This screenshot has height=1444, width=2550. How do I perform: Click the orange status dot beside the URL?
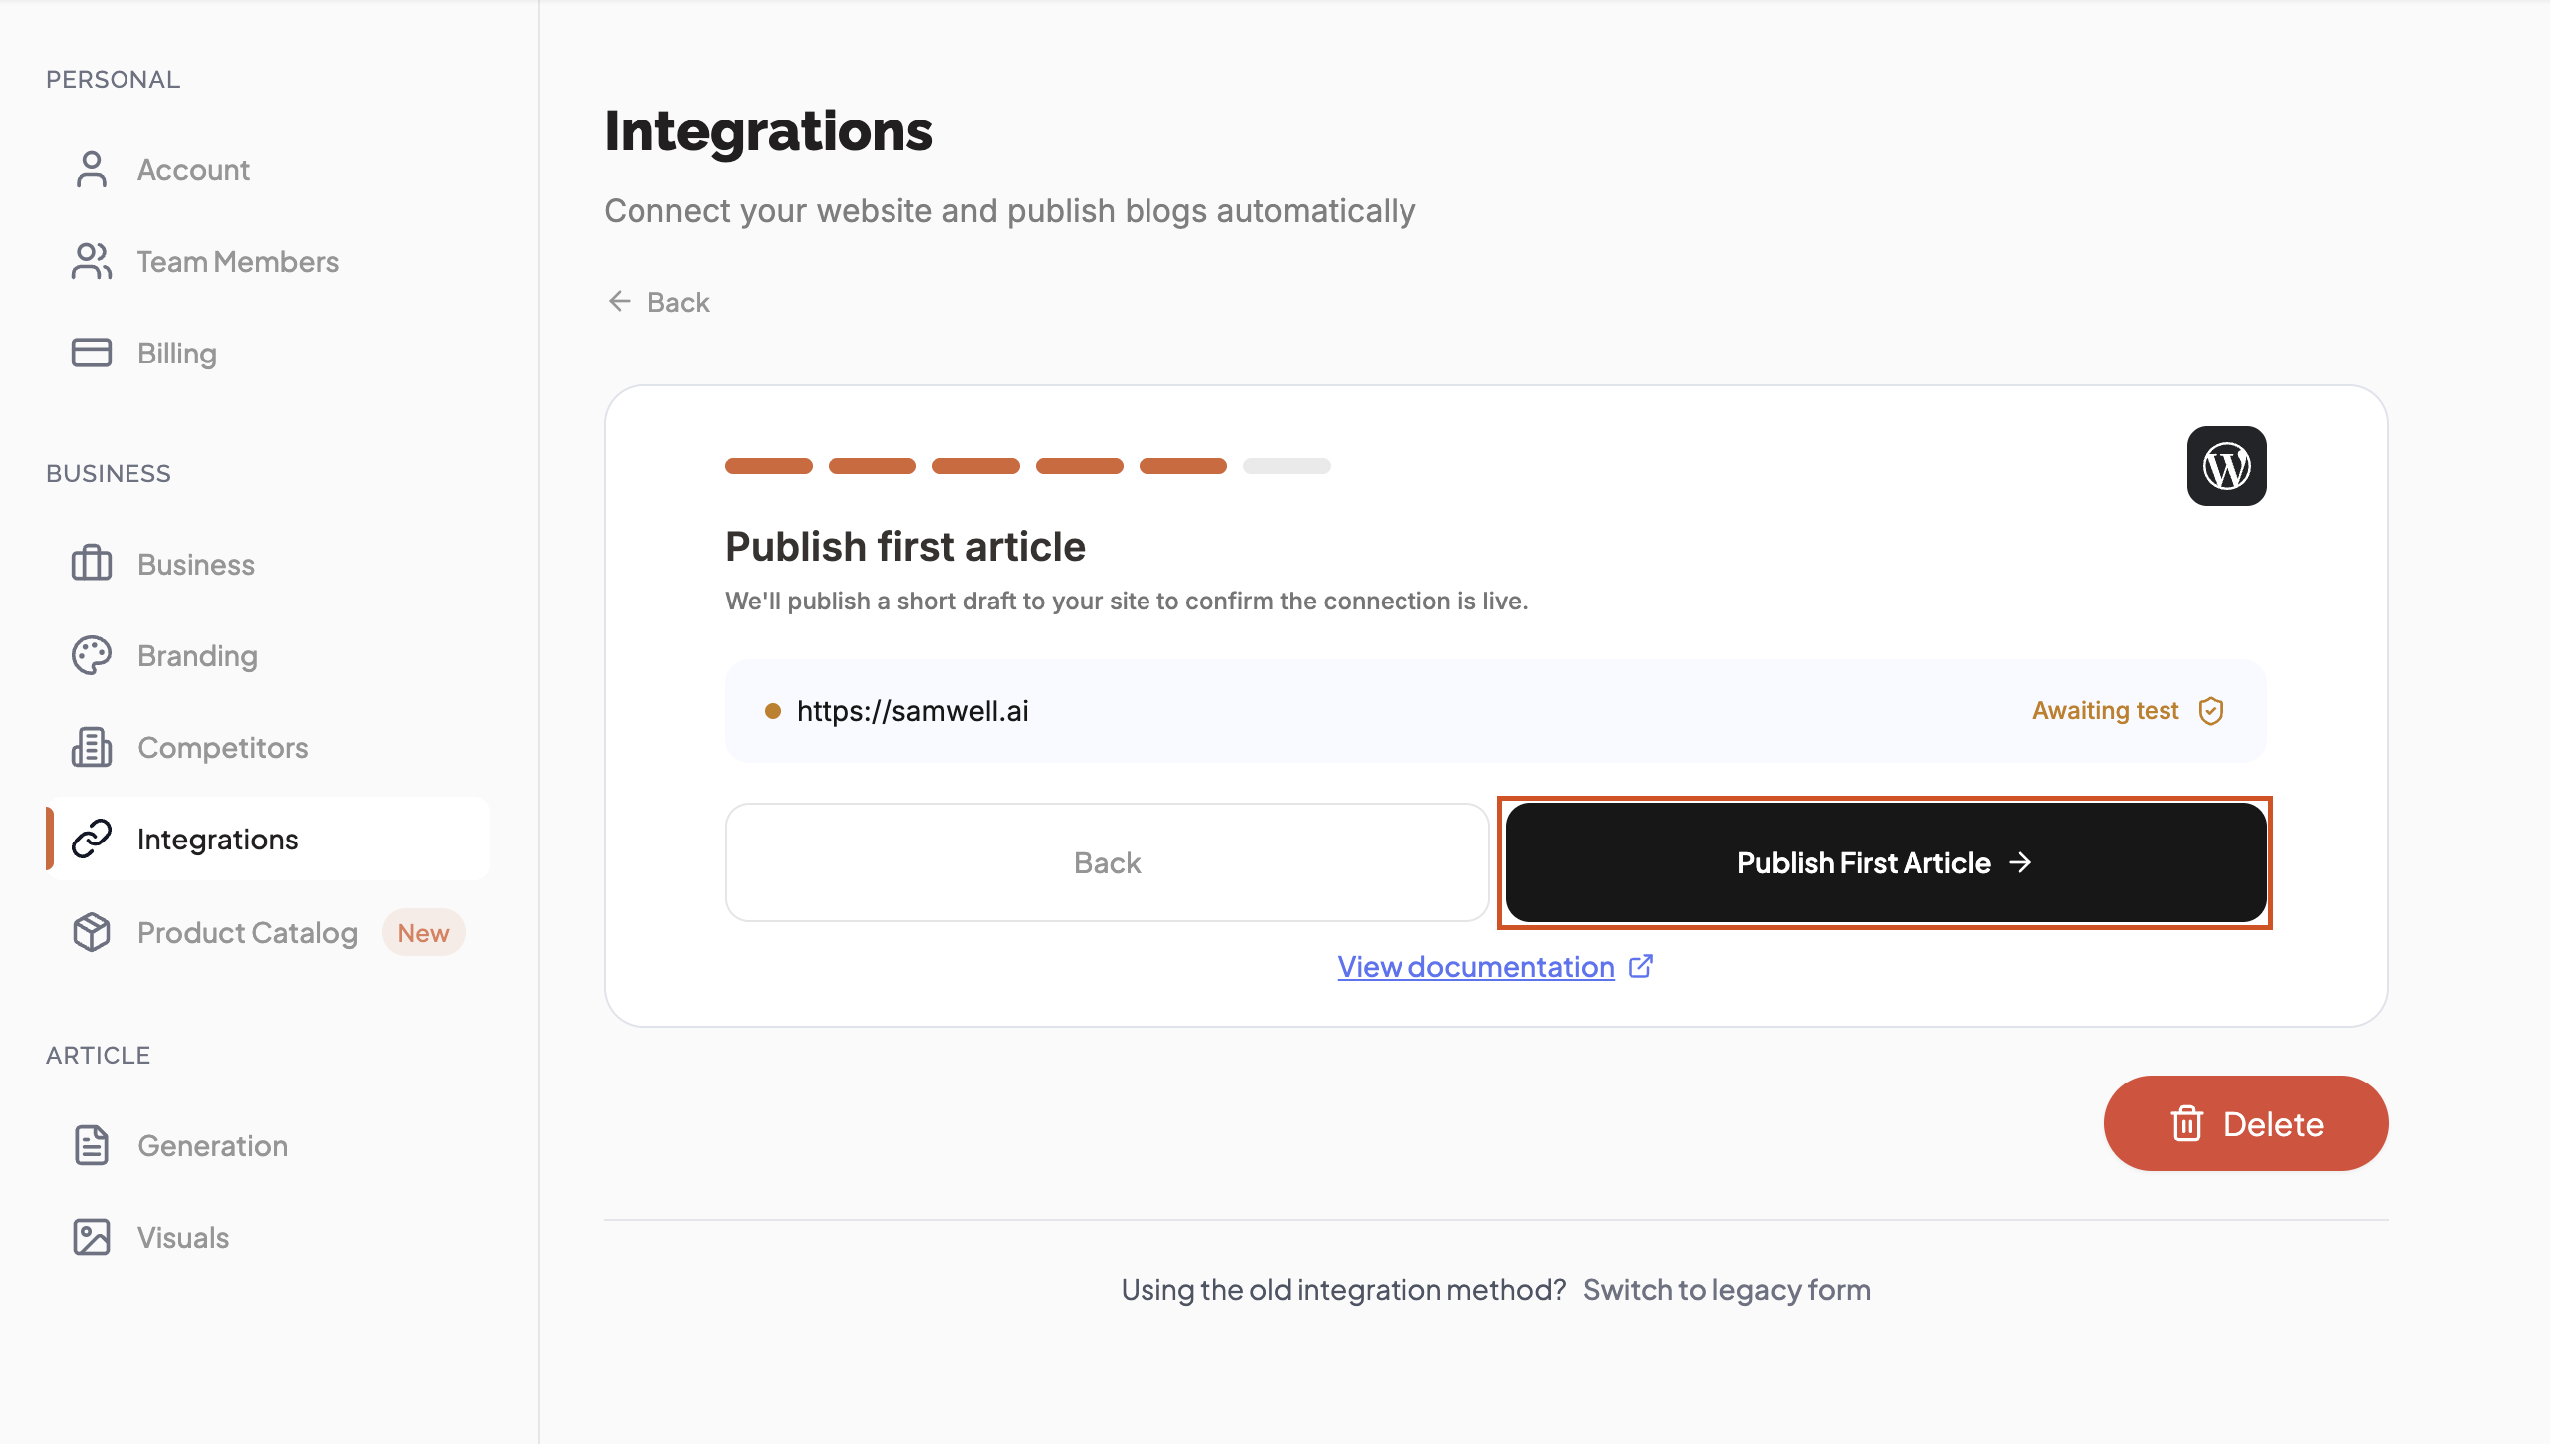[x=772, y=711]
